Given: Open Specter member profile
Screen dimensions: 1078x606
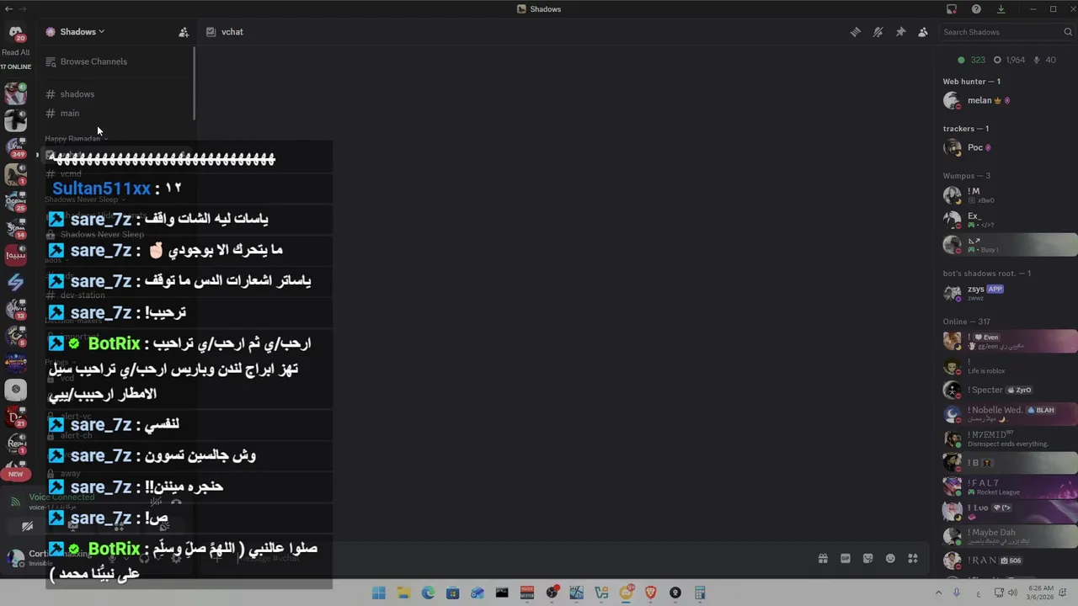Looking at the screenshot, I should click(1006, 390).
